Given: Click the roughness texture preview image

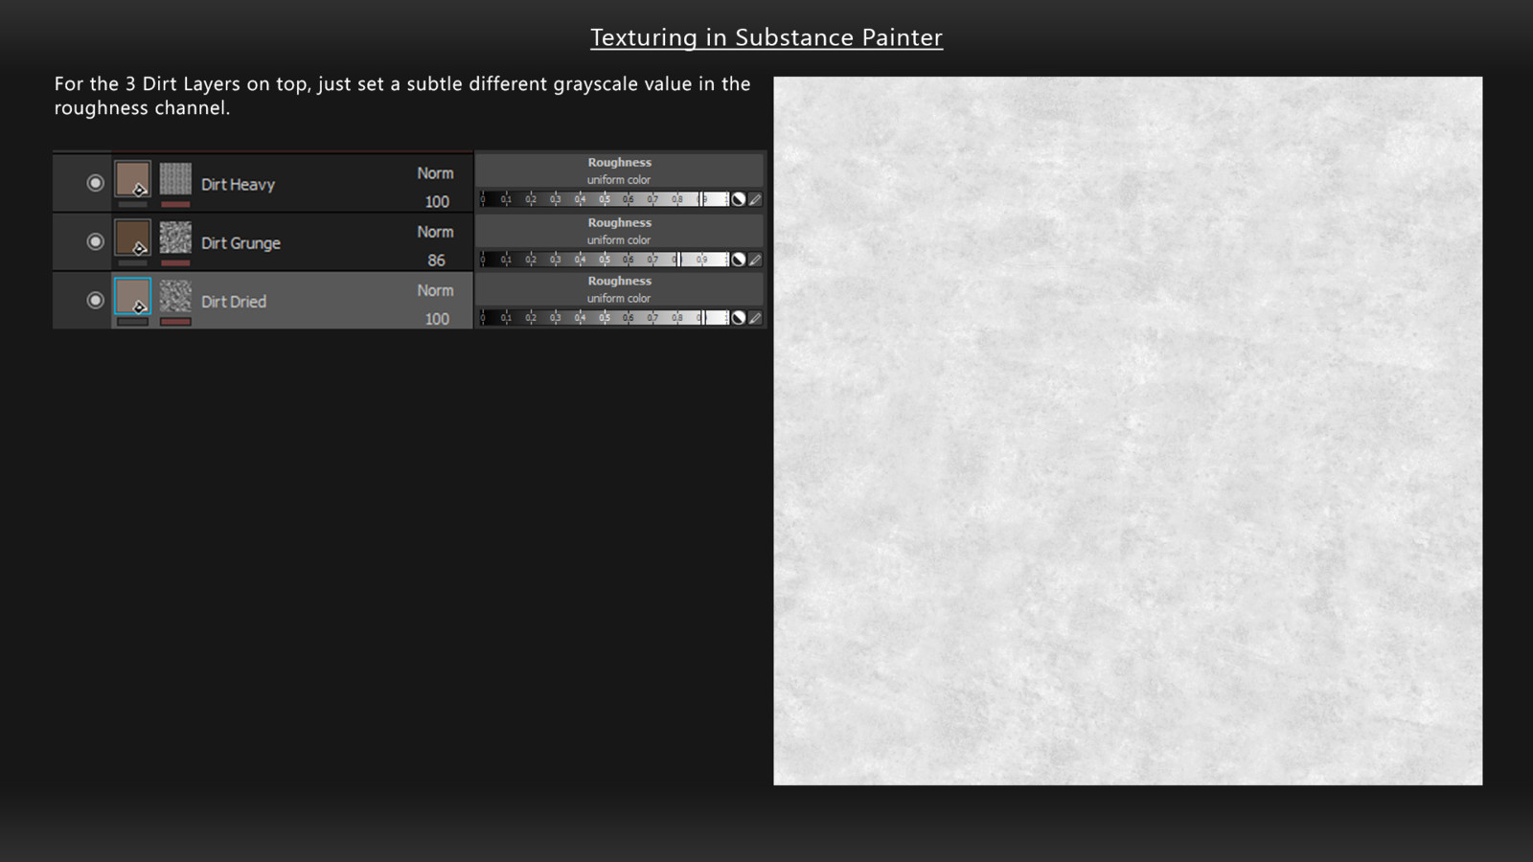Looking at the screenshot, I should (x=1128, y=431).
